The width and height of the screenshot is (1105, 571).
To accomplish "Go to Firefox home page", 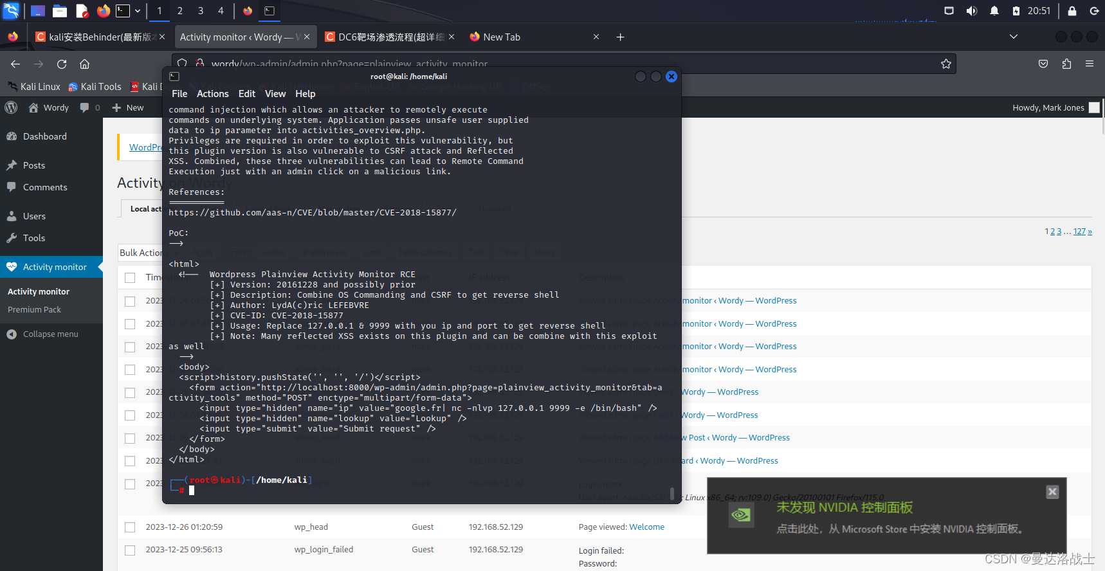I will tap(84, 64).
